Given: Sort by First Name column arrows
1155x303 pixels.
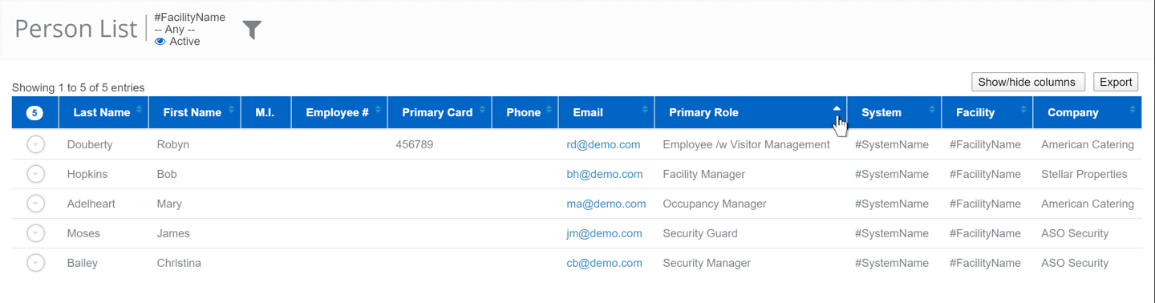Looking at the screenshot, I should click(x=231, y=109).
